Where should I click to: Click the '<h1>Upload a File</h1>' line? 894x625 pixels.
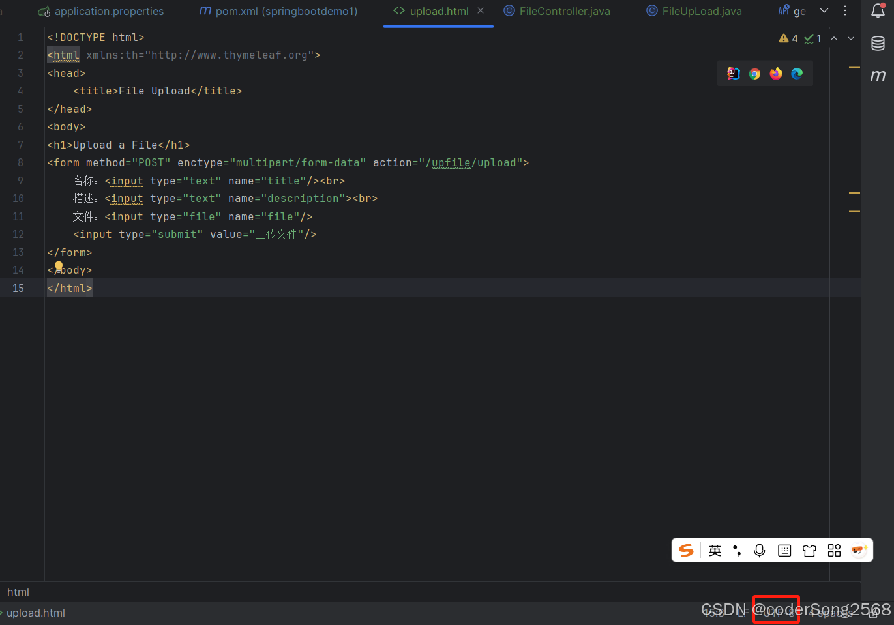(119, 145)
